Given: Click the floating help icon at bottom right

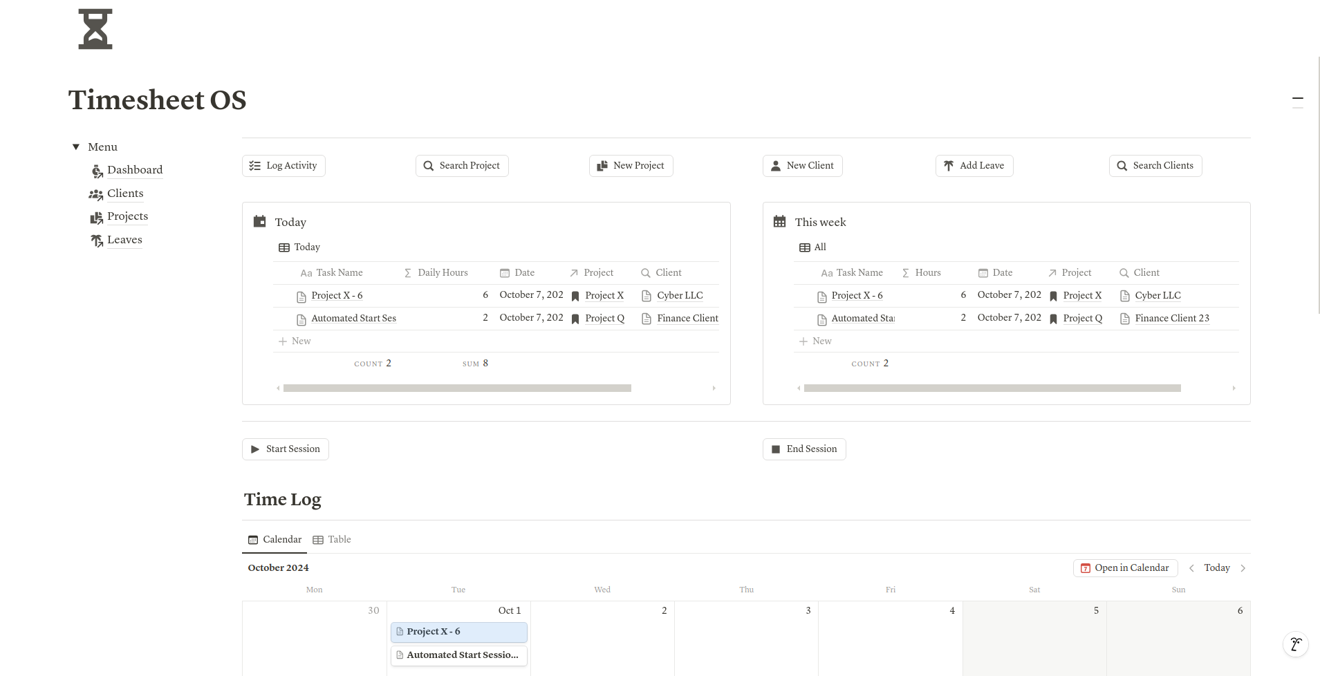Looking at the screenshot, I should coord(1295,644).
